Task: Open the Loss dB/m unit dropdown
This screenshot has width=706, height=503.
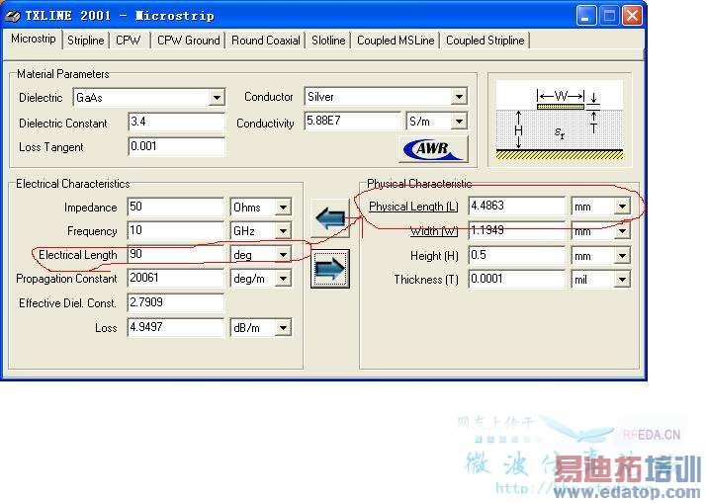Action: pyautogui.click(x=283, y=328)
